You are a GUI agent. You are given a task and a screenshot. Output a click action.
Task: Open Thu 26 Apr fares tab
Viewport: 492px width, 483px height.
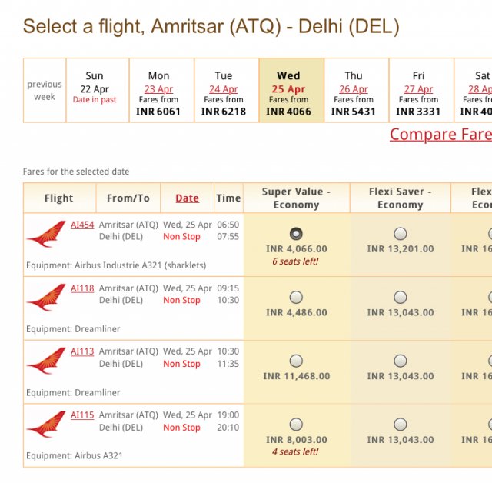click(354, 89)
